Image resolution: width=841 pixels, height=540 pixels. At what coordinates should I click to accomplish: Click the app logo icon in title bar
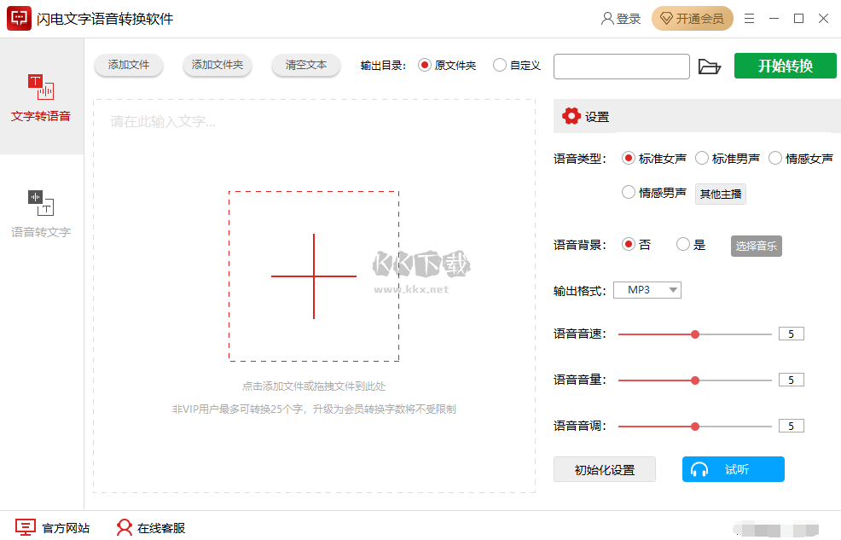click(x=19, y=16)
